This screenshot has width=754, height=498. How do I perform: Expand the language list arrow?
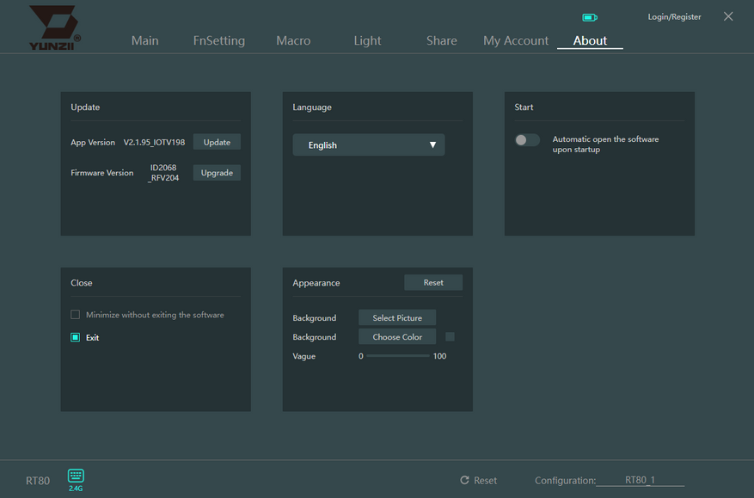pos(433,145)
